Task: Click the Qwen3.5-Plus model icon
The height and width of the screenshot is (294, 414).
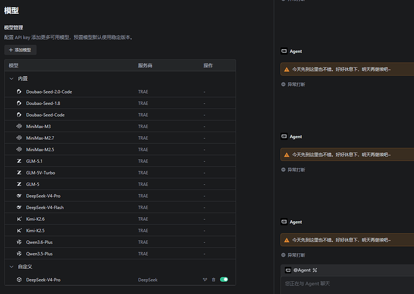Action: pos(19,254)
